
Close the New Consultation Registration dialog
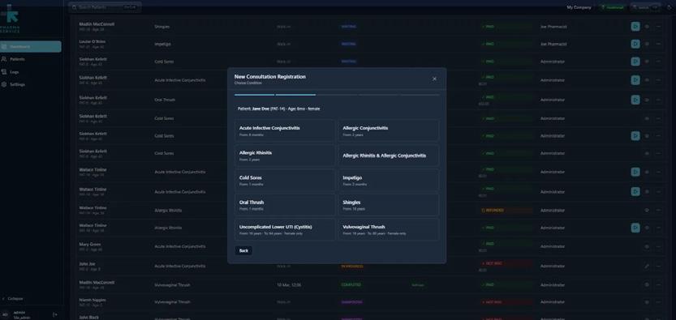click(x=434, y=79)
